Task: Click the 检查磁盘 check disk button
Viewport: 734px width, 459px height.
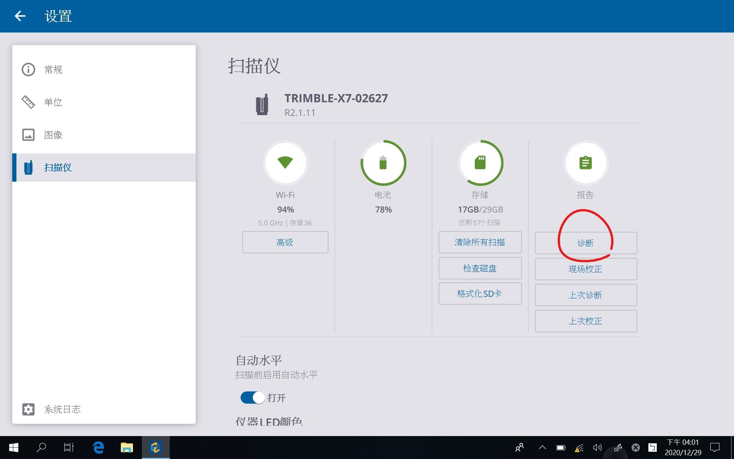Action: point(480,268)
